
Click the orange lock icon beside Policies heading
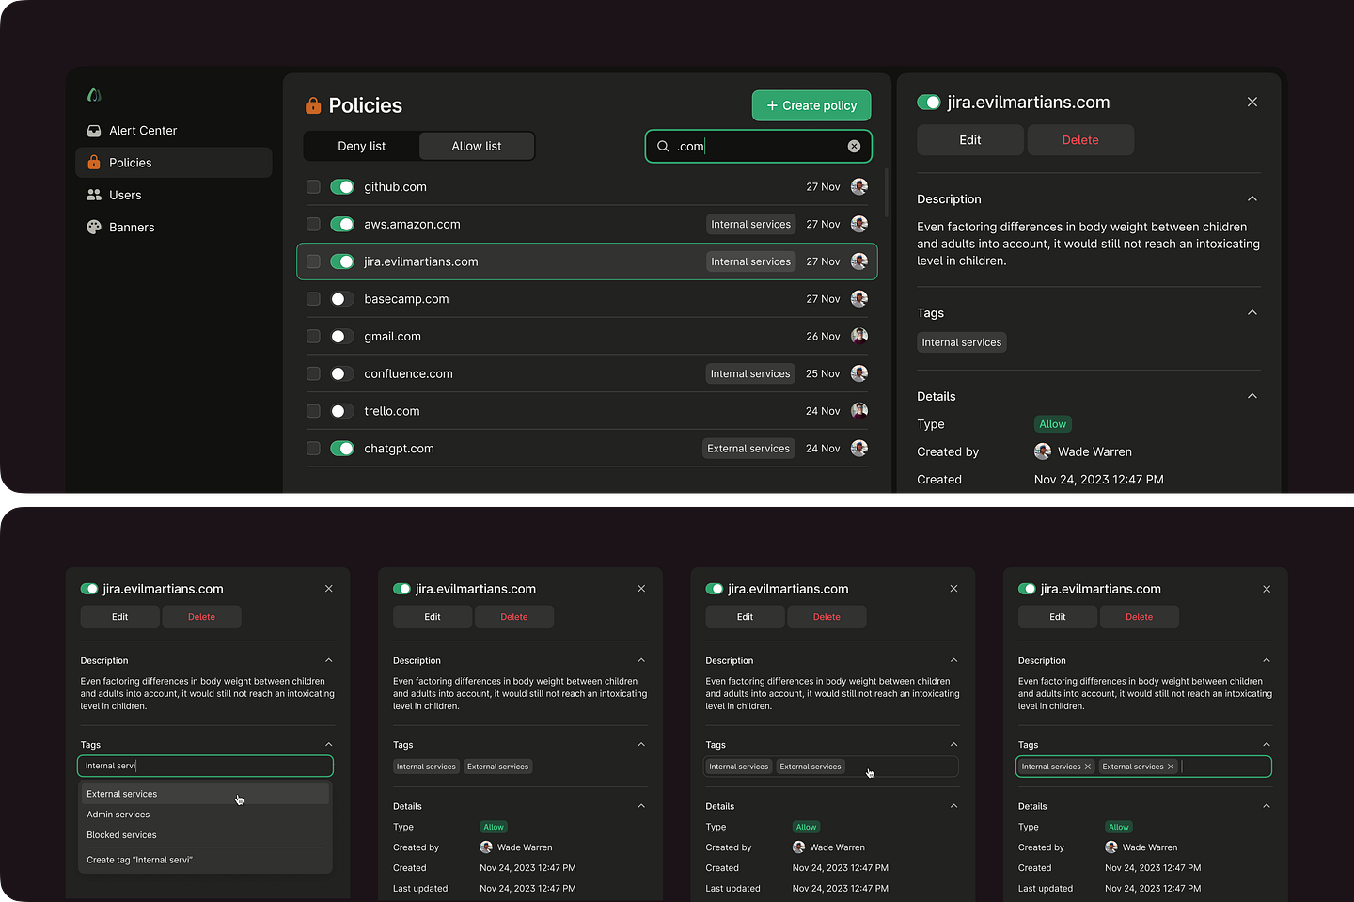coord(313,105)
